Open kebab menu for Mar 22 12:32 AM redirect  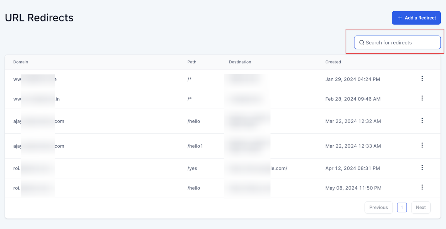(422, 120)
